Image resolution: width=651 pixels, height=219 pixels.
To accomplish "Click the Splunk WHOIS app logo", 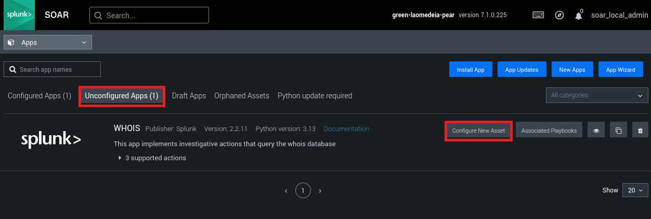I will point(51,139).
